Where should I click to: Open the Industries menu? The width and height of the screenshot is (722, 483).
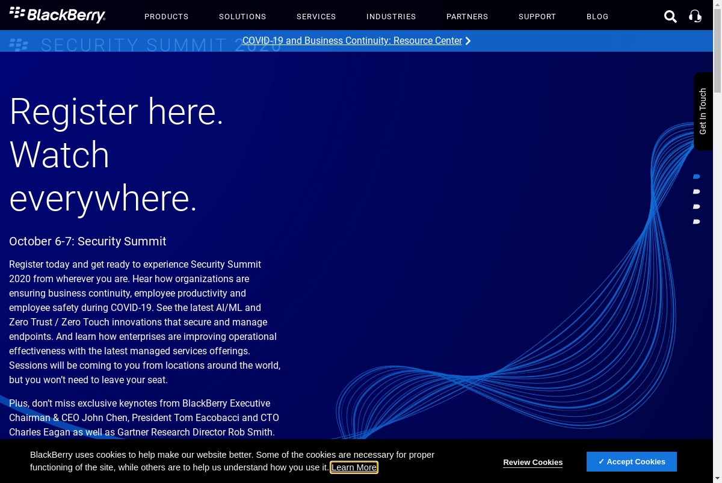pos(391,16)
